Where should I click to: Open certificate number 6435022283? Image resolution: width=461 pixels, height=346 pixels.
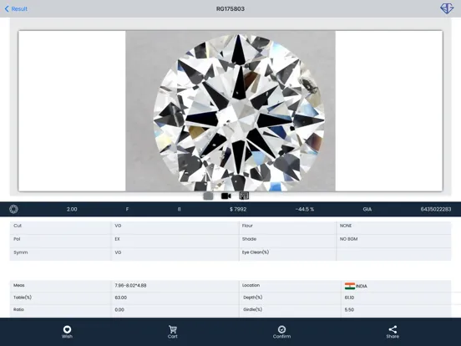point(436,209)
